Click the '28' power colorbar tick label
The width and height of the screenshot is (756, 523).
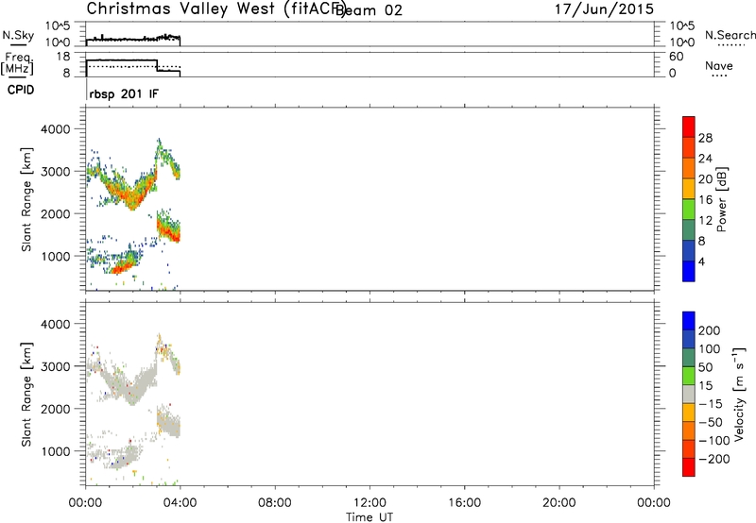point(705,138)
